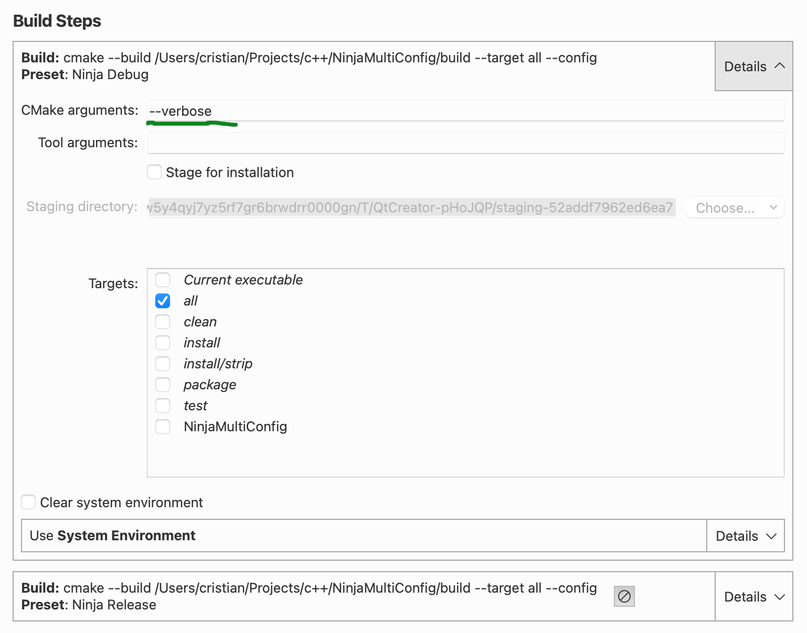Click the CMake arguments field

pyautogui.click(x=465, y=111)
